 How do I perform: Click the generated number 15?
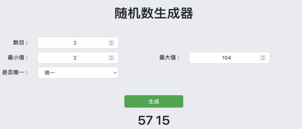(x=163, y=120)
